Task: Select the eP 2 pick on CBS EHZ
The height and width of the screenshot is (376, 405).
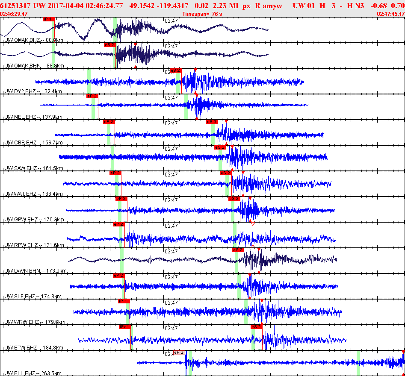Action: 109,121
